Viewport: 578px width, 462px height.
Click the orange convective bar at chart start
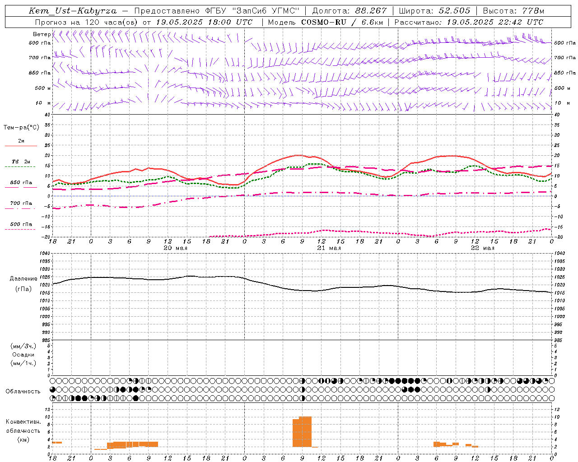coord(57,443)
